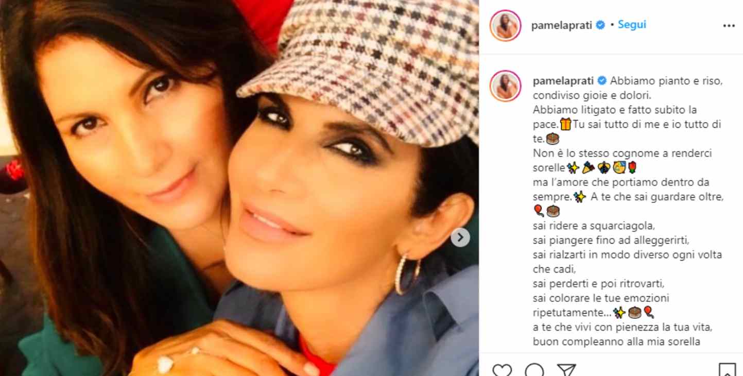This screenshot has width=743, height=376.
Task: Share the post via paper plane icon
Action: tap(566, 370)
